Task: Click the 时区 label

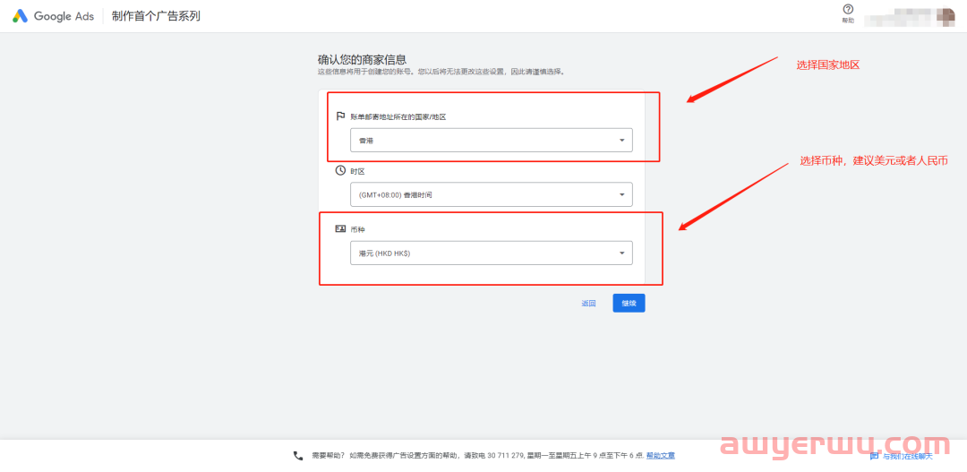Action: coord(357,171)
